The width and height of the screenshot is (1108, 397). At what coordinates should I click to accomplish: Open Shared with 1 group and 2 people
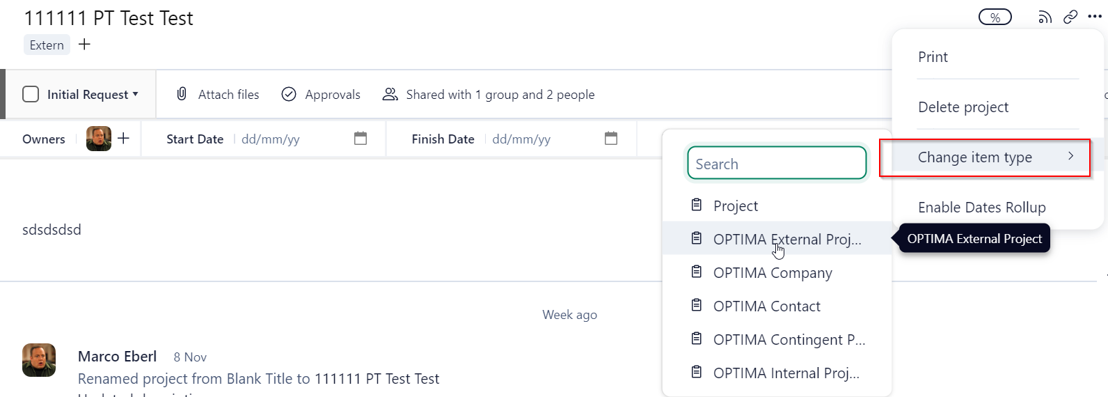489,95
